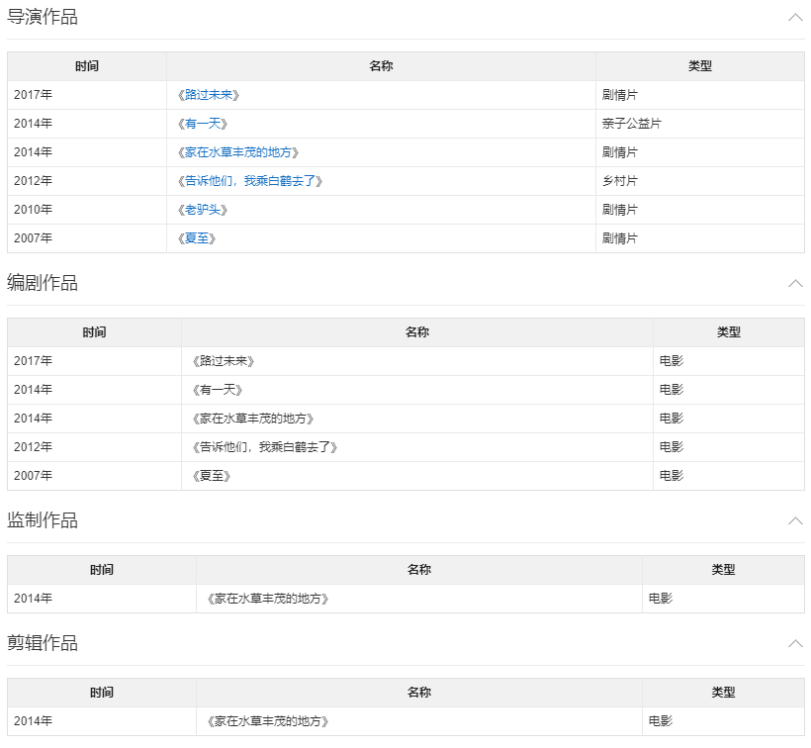Select the 2010年 cell in 导演作品
This screenshot has width=811, height=748.
[87, 210]
